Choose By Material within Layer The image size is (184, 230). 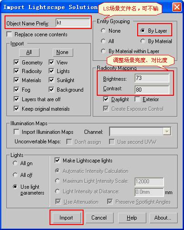pos(103,51)
